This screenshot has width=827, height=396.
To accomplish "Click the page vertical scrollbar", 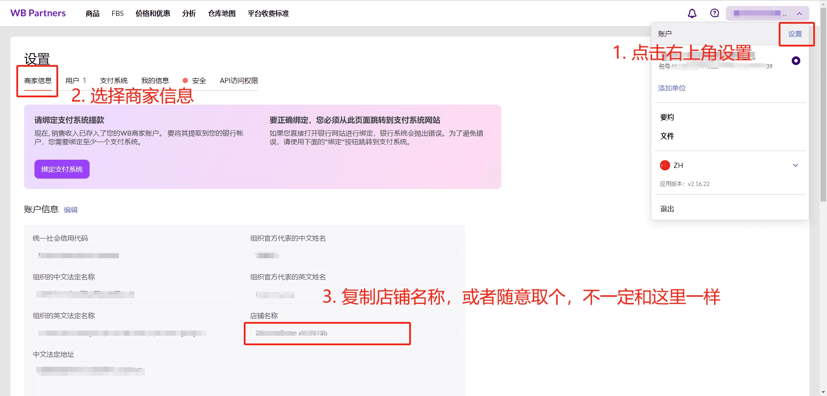I will (823, 198).
